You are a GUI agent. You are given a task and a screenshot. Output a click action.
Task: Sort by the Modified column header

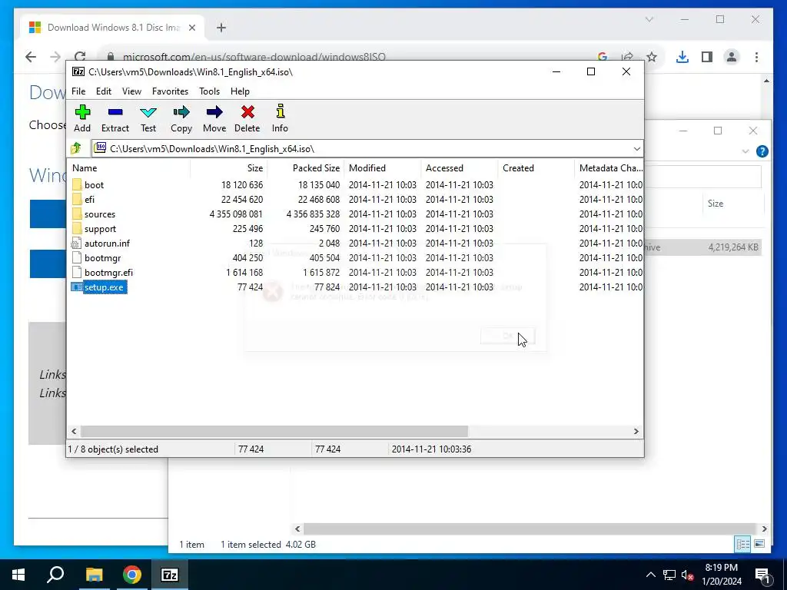382,168
